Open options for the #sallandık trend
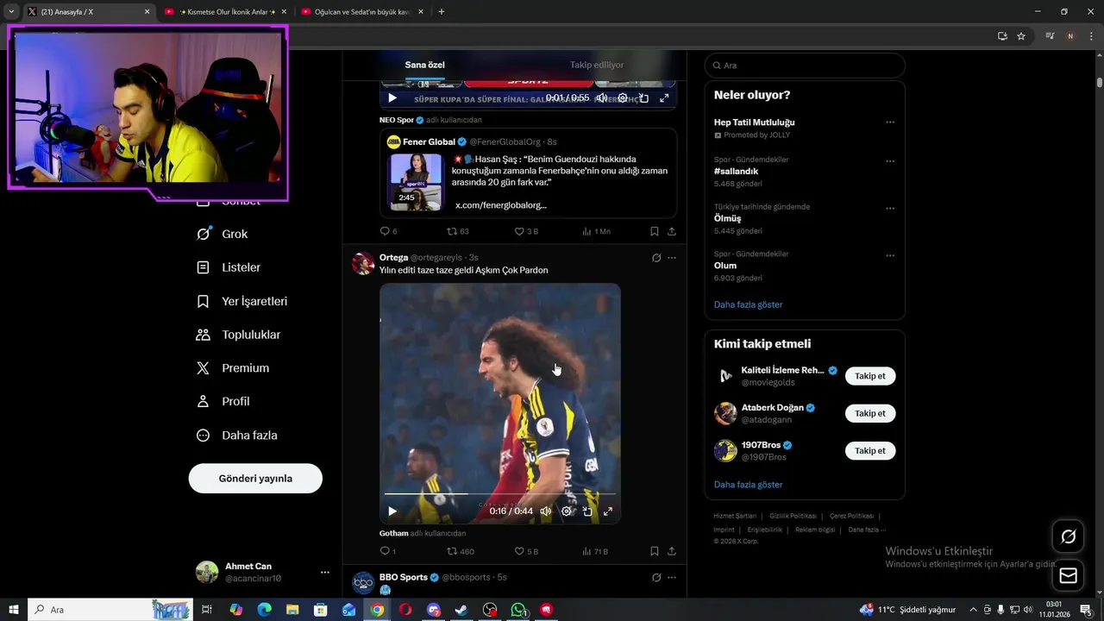 pyautogui.click(x=890, y=160)
